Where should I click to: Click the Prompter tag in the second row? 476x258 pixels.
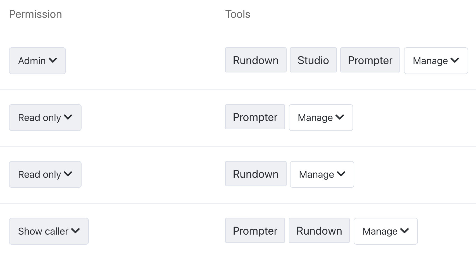(255, 117)
